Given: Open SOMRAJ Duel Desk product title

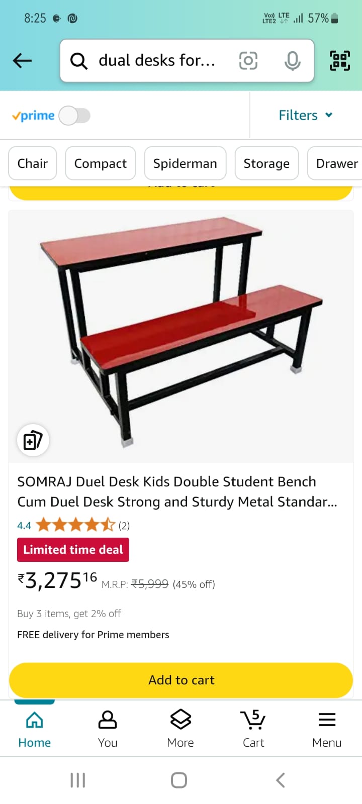Looking at the screenshot, I should tap(177, 491).
